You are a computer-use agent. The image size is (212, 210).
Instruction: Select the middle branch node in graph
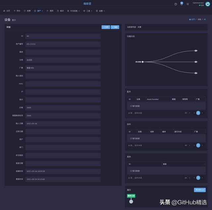point(196,62)
